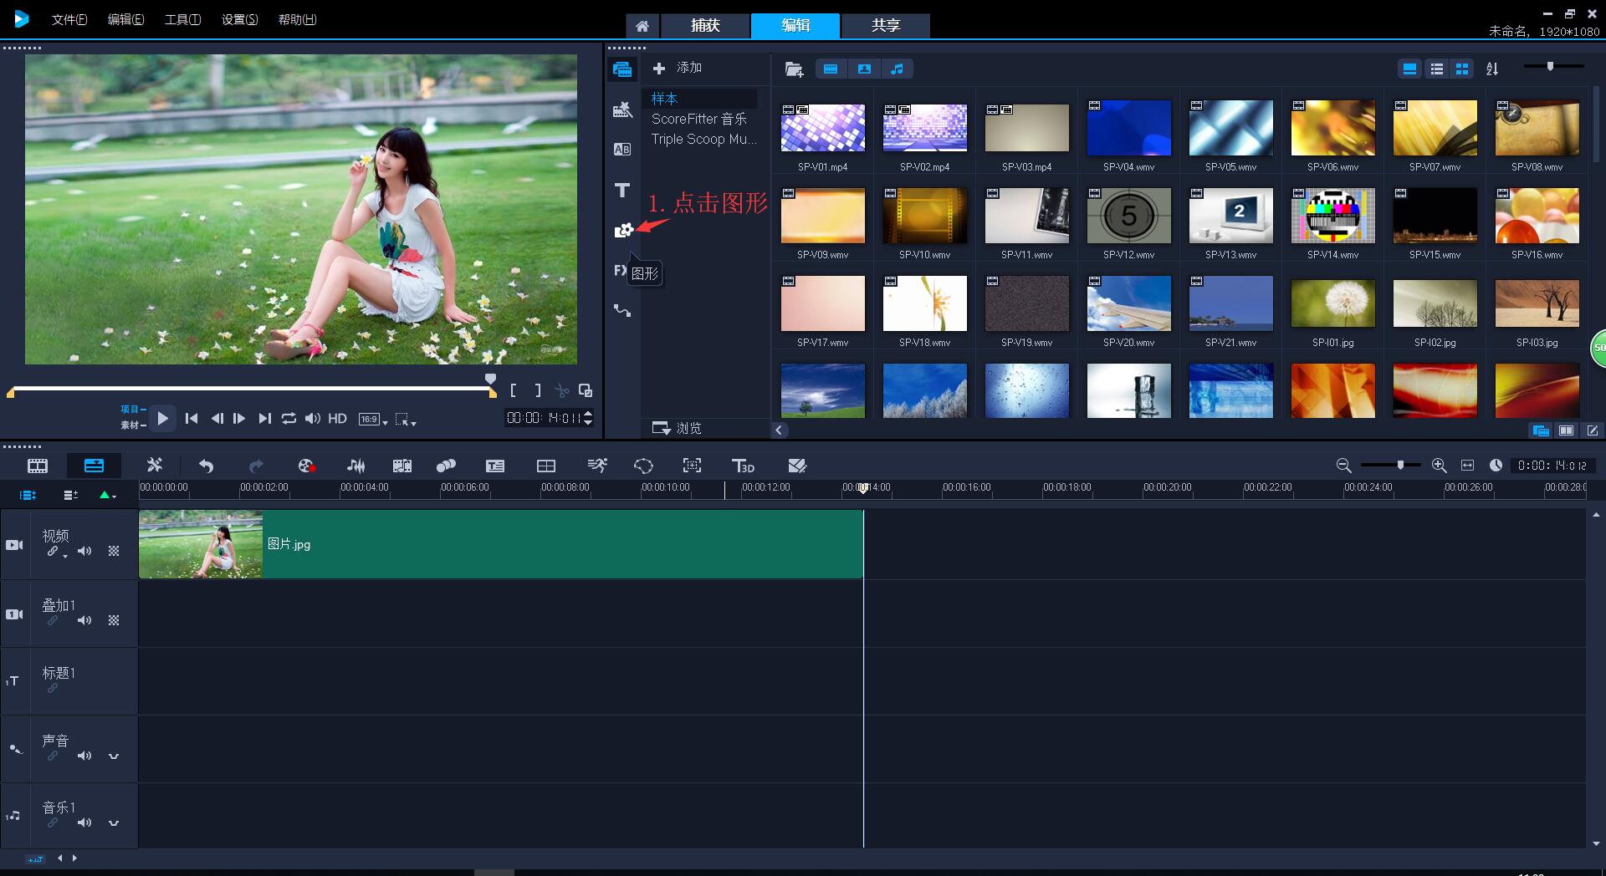Click the 浏览 button
This screenshot has height=876, width=1606.
coord(678,428)
